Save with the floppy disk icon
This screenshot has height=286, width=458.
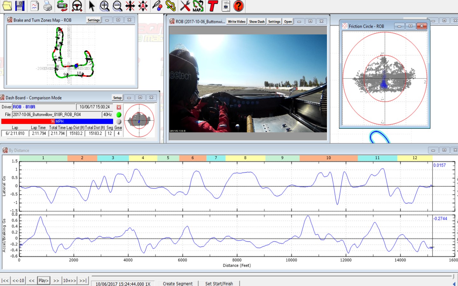(20, 6)
